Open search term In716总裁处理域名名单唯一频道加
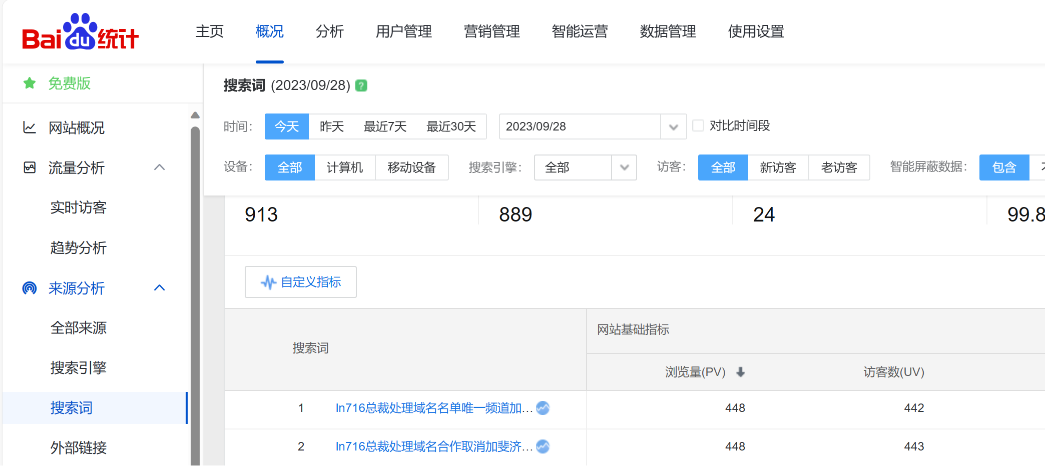1045x466 pixels. pos(434,408)
